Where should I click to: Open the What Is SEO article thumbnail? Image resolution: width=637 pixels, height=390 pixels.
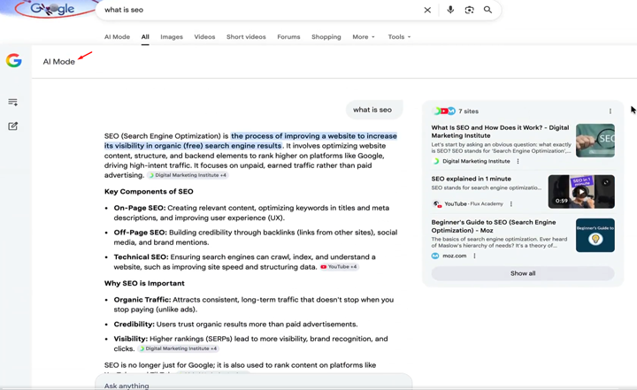(x=595, y=141)
